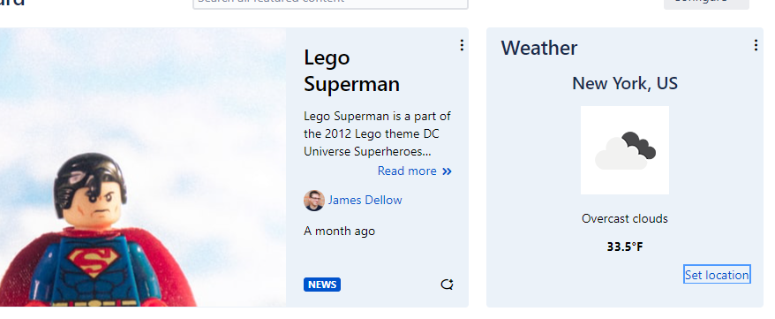775x319 pixels.
Task: Open James Dellow's profile link
Action: (x=365, y=201)
